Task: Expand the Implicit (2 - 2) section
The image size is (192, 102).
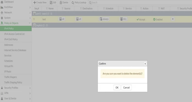Action: (x=34, y=25)
